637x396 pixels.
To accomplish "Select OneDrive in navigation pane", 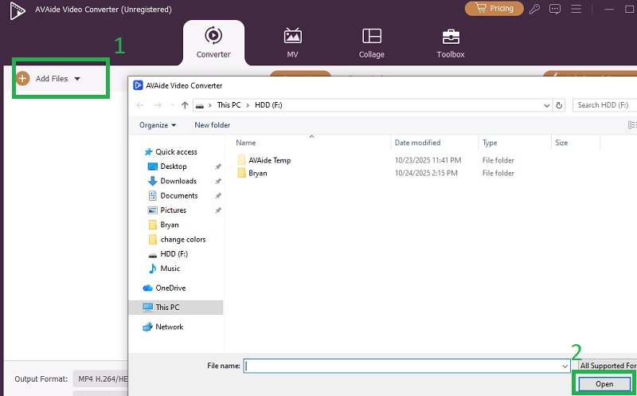I will [169, 288].
